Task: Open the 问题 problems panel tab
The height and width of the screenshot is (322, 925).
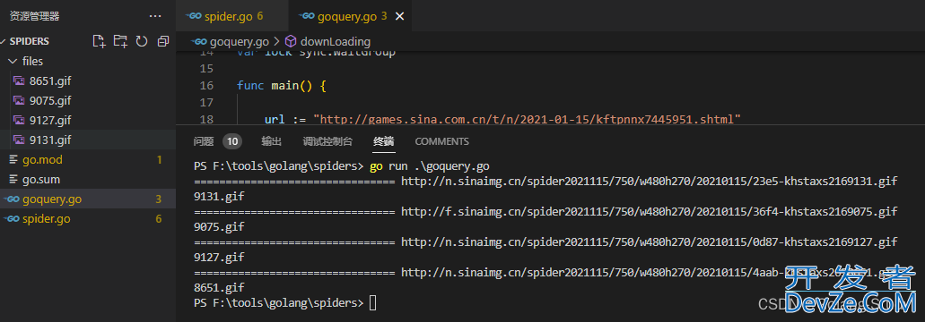Action: [x=204, y=141]
